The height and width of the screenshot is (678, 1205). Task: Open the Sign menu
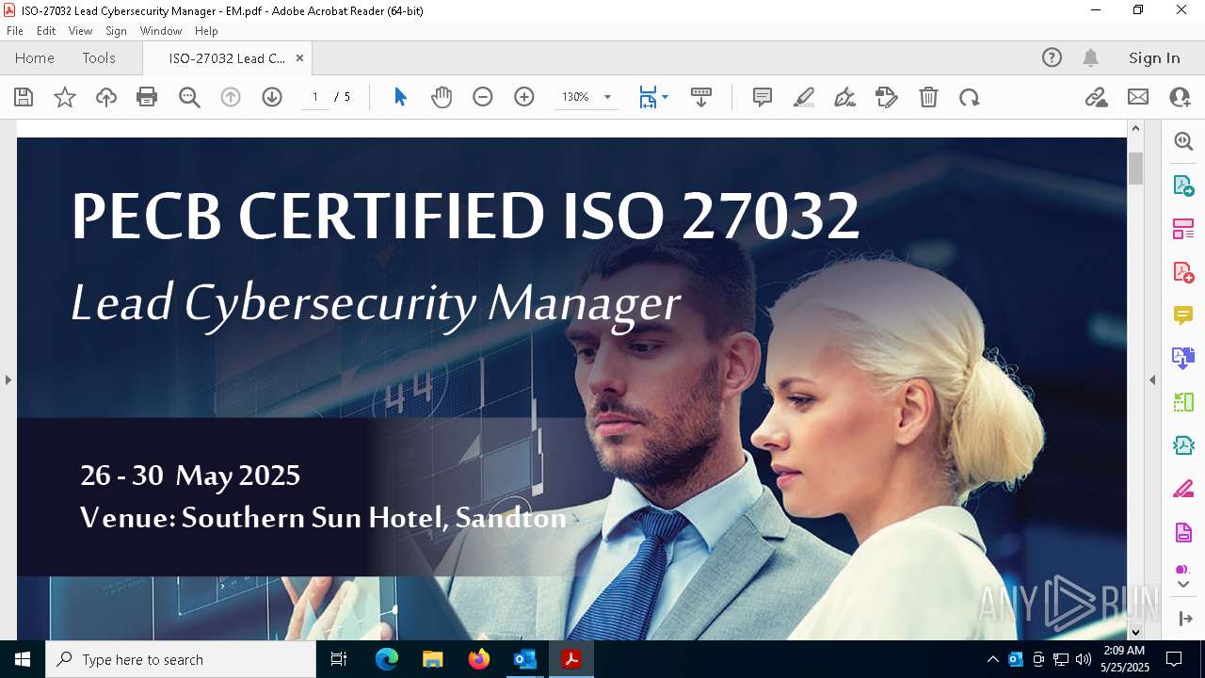[116, 31]
